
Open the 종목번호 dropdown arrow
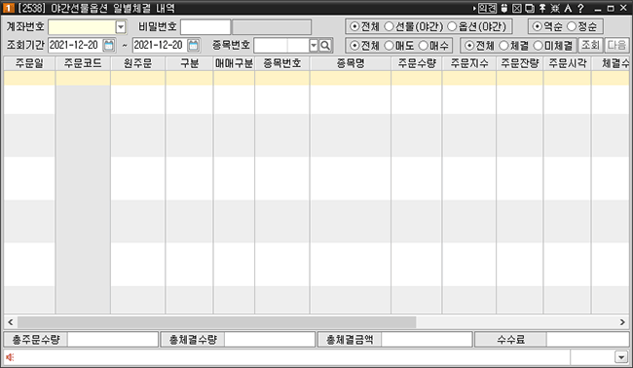click(314, 46)
